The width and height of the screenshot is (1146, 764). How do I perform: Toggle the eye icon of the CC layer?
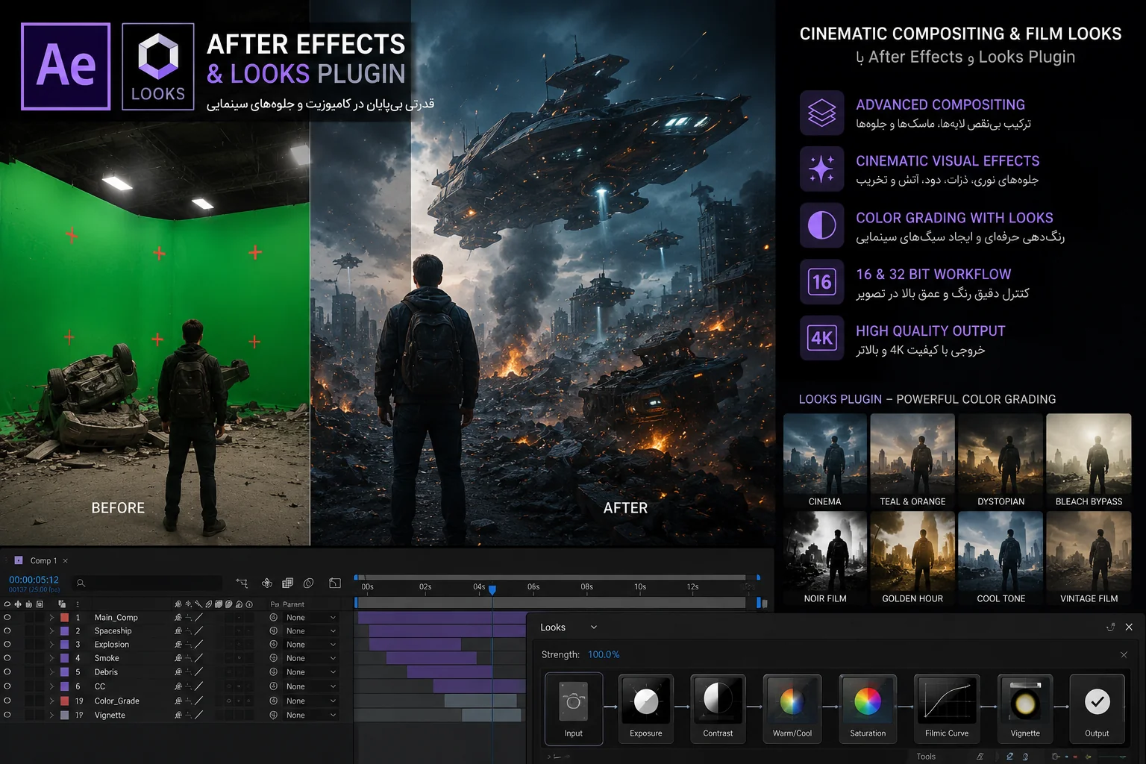(7, 686)
